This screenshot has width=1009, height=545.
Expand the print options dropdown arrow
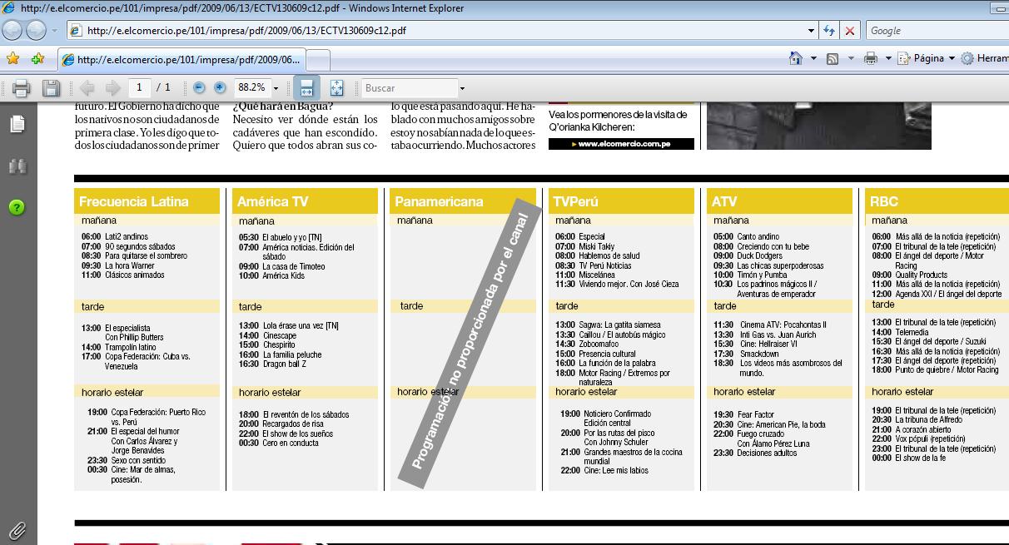888,58
